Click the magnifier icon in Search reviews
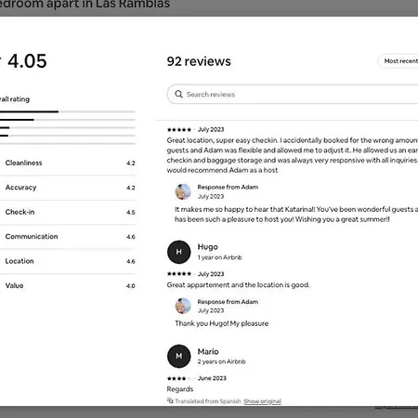Viewport: 418px width, 418px height. pos(178,94)
